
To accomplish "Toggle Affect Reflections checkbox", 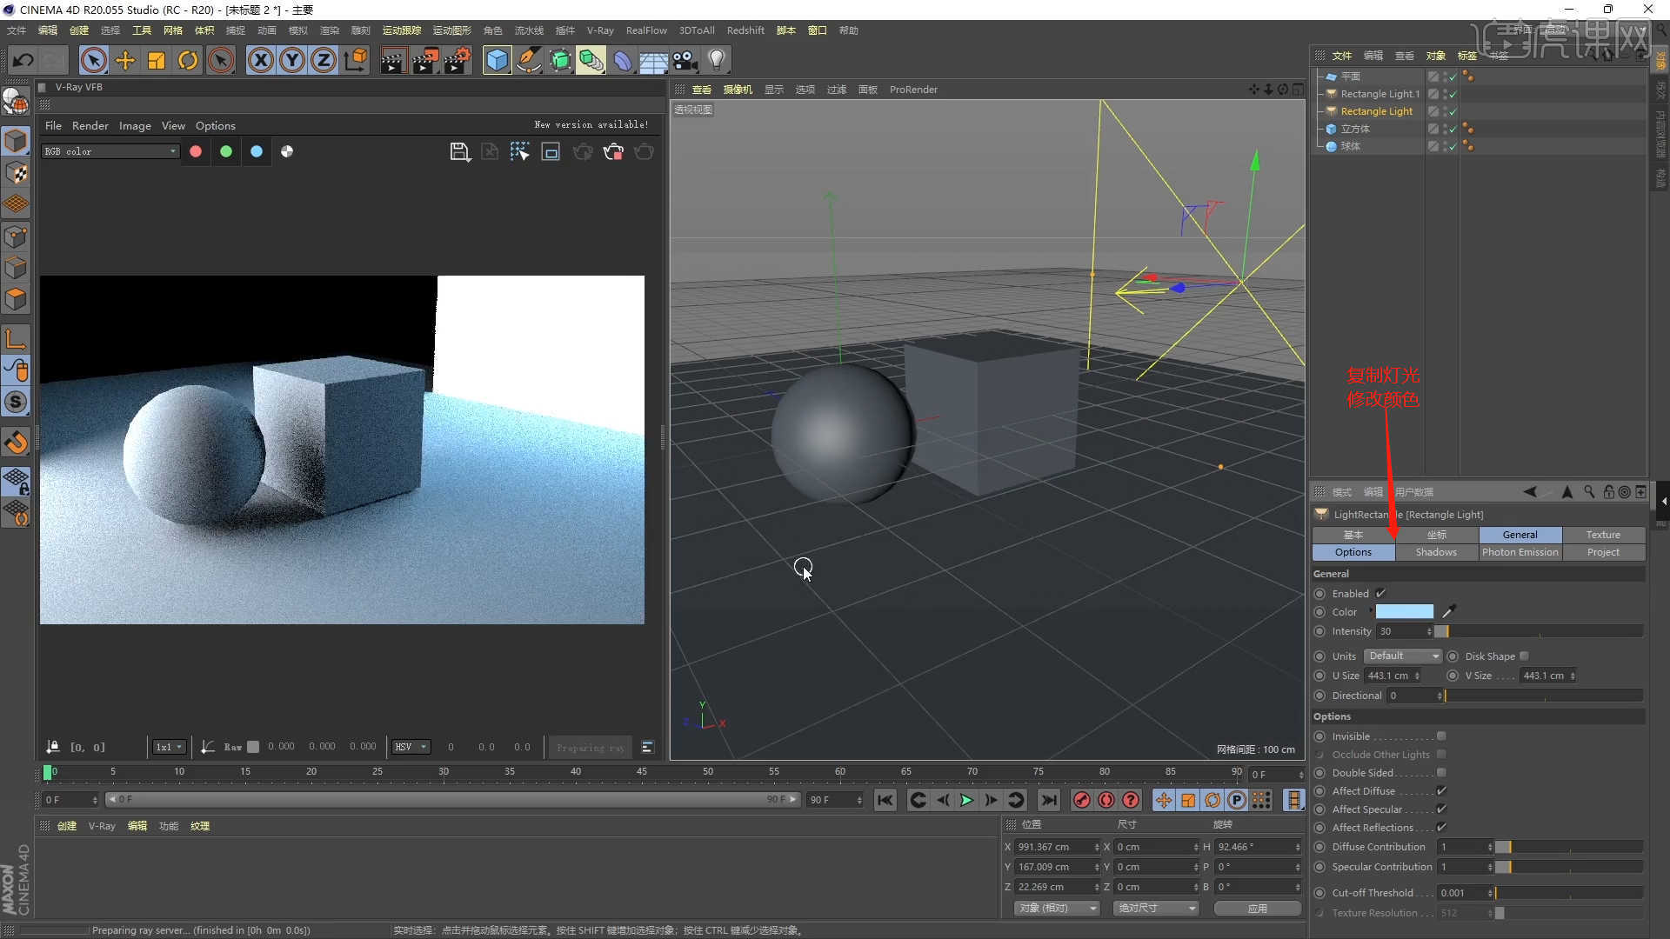I will pyautogui.click(x=1441, y=828).
